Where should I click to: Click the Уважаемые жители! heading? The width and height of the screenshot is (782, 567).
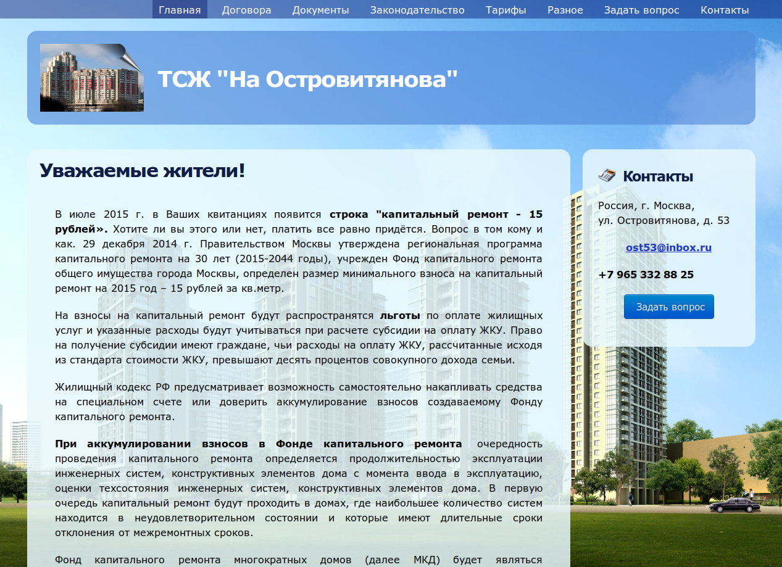(143, 171)
